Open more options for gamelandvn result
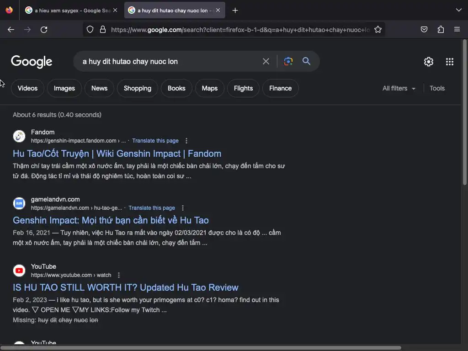 point(183,208)
